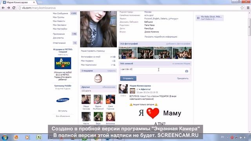251x141 pixels.
Task: Open Мои подарки link
Action: coord(87,61)
